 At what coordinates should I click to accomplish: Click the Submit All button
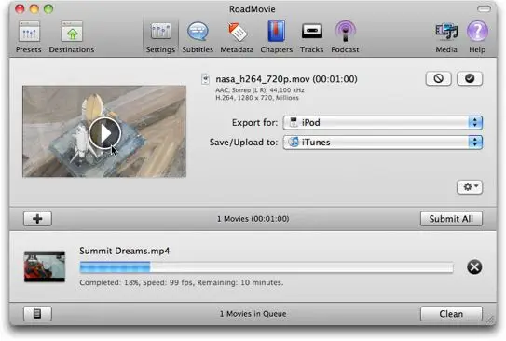coord(451,219)
